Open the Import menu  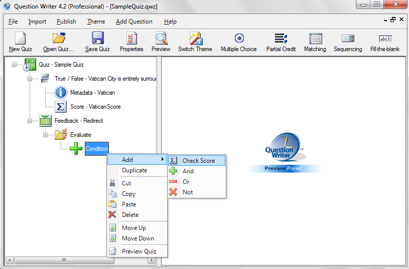[37, 22]
